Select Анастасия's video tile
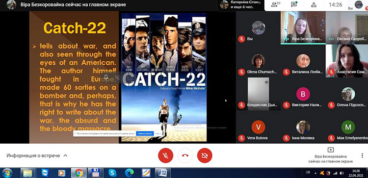Image resolution: width=368 pixels, height=178 pixels. (347, 61)
